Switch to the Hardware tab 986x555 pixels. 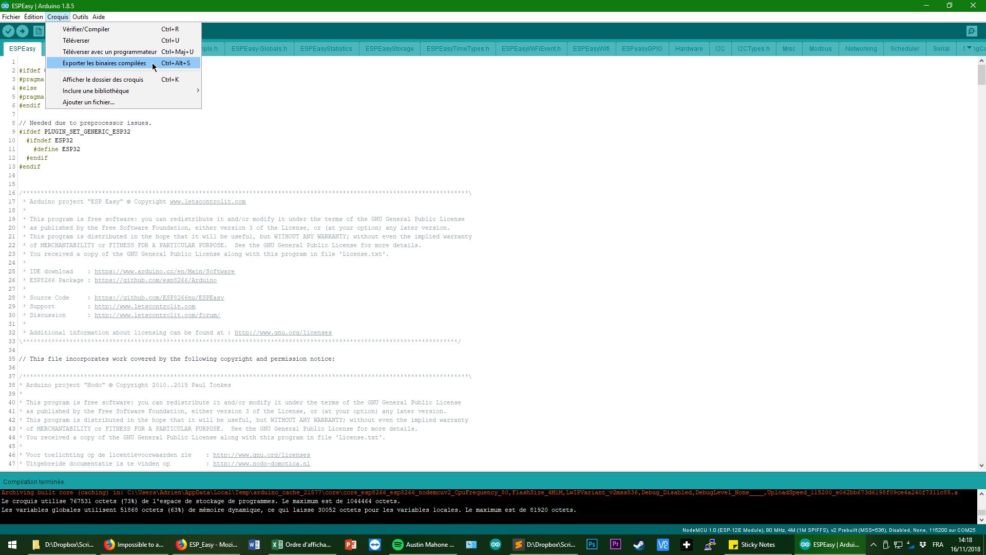point(689,49)
